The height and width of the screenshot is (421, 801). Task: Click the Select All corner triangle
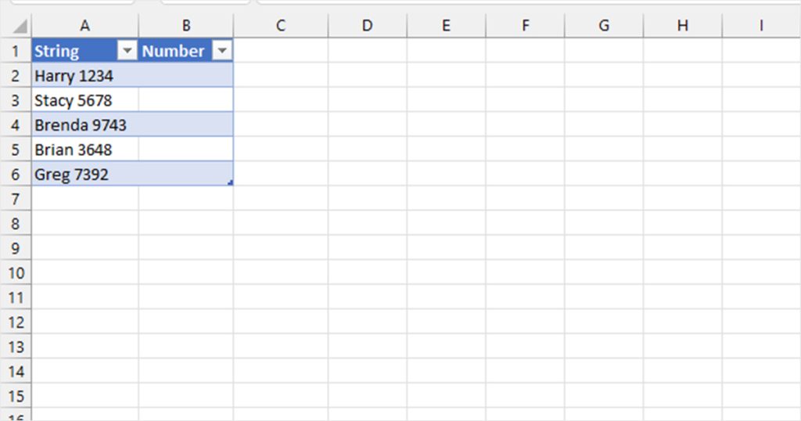pos(20,26)
